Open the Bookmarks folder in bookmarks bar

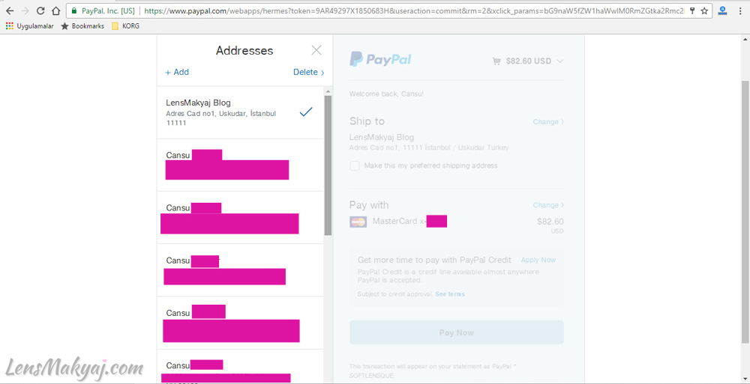(x=82, y=26)
